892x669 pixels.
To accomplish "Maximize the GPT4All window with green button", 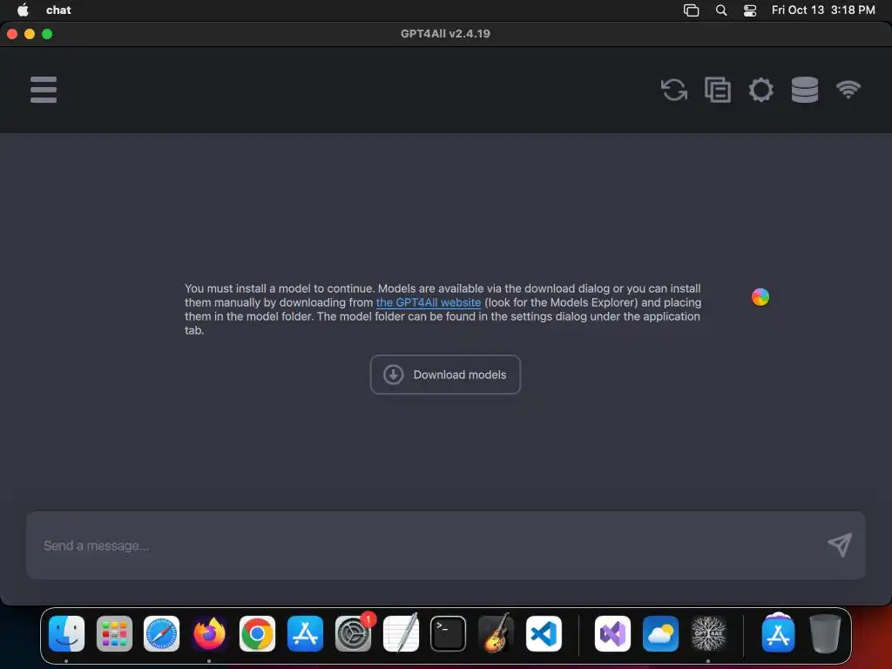I will [x=47, y=34].
